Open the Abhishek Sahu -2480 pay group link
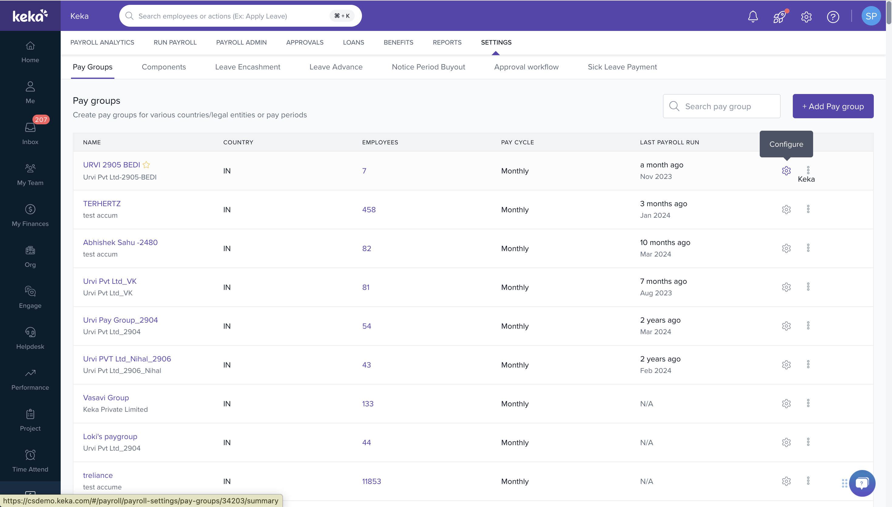 point(120,242)
